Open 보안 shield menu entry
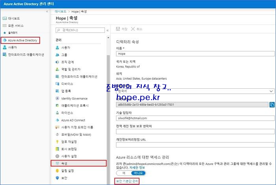This screenshot has height=185, width=276. pos(62,178)
